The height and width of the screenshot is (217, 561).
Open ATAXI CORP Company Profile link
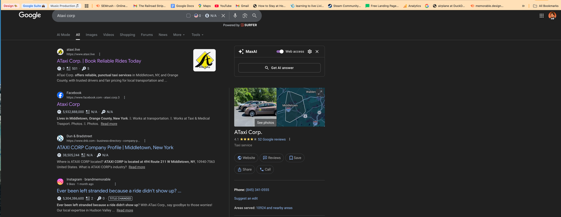tap(115, 147)
